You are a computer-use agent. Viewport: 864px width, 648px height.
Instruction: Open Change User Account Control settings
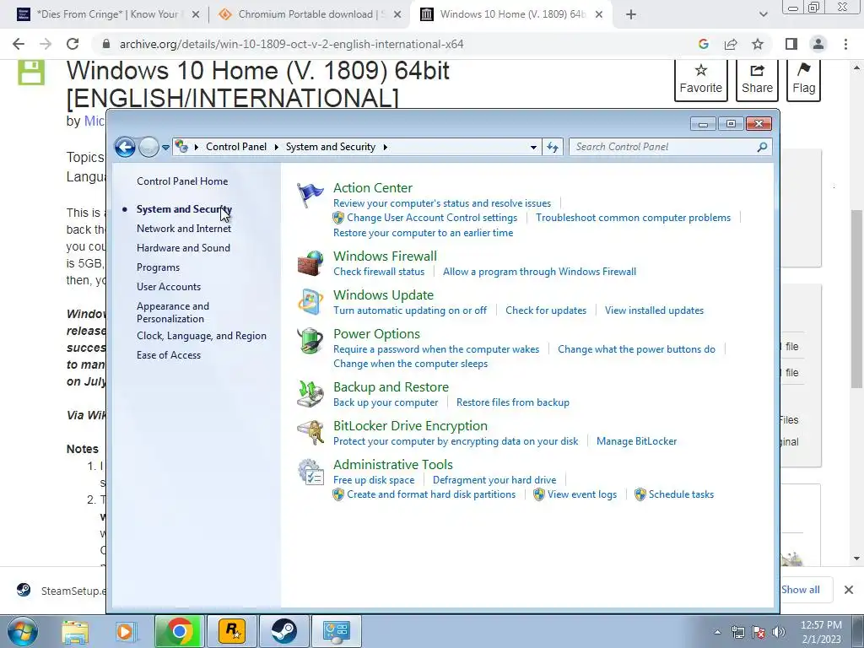click(432, 218)
